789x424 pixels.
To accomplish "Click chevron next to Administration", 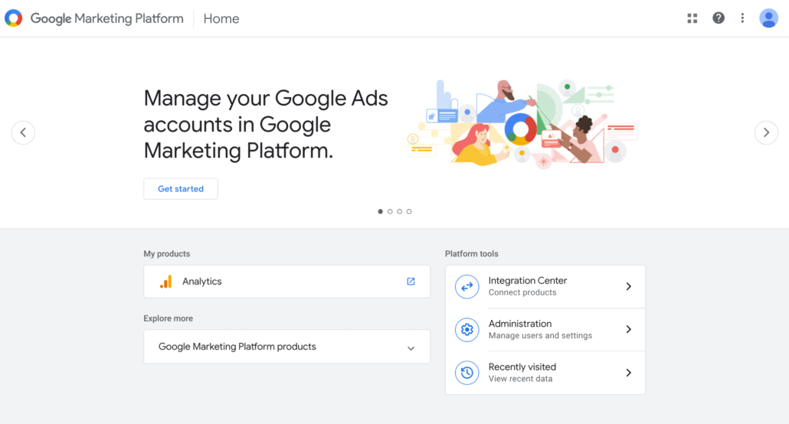I will coord(628,329).
